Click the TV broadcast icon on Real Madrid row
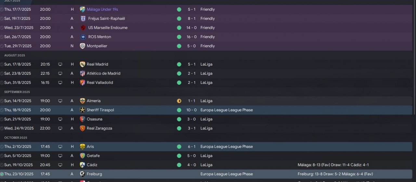The height and width of the screenshot is (182, 416). (x=60, y=64)
